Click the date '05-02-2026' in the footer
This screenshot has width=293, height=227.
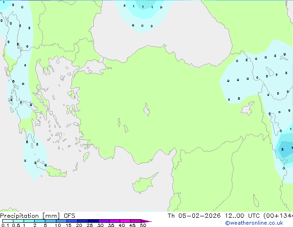click(199, 216)
